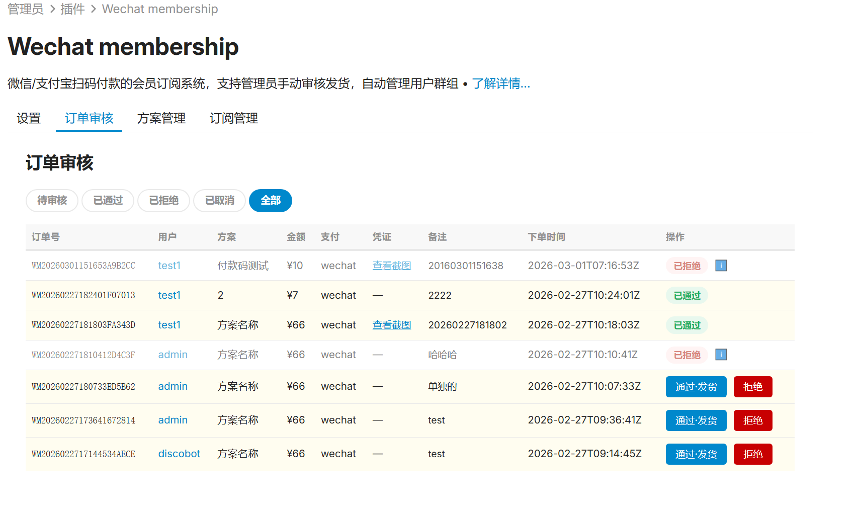The width and height of the screenshot is (856, 515).
Task: Open the discobot user link
Action: 179,454
